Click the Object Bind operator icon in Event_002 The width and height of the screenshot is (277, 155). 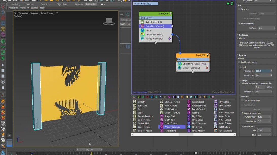179,64
